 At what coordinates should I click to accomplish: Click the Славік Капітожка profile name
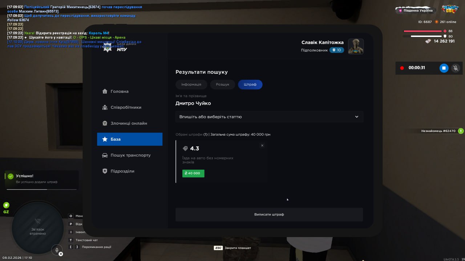[x=323, y=42]
